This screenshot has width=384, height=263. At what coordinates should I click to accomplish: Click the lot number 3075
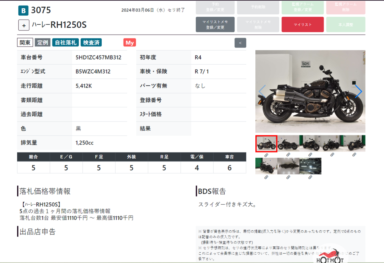[41, 10]
